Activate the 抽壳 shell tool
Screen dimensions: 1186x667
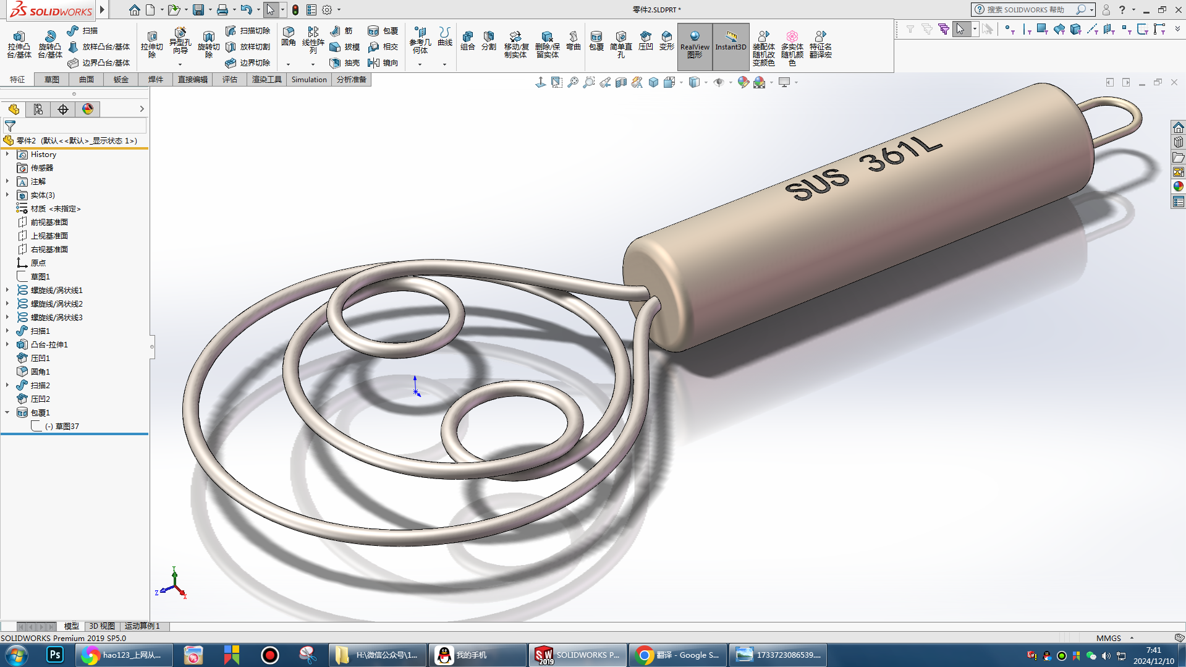(x=345, y=63)
